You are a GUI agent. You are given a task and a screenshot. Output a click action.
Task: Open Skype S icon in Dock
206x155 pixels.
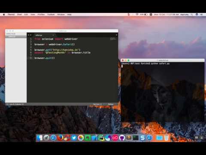142,138
